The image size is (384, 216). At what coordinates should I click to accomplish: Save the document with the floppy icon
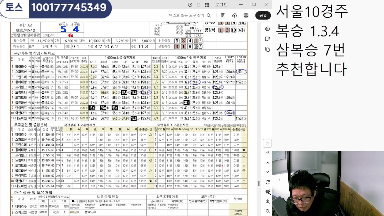[x=223, y=15]
